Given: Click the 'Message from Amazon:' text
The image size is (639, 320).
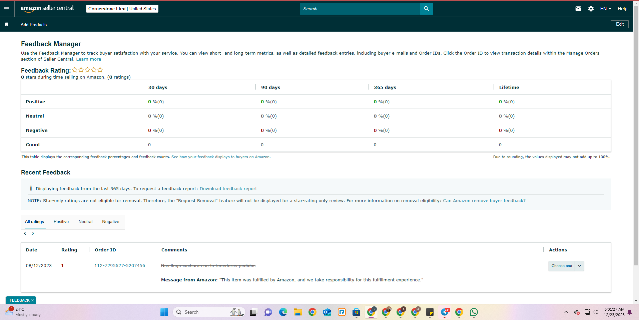Looking at the screenshot, I should click(x=189, y=280).
